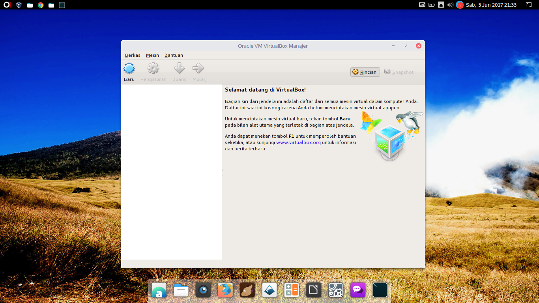Open the network icon in the tray
Screen dimensions: 539x303
tap(441, 5)
